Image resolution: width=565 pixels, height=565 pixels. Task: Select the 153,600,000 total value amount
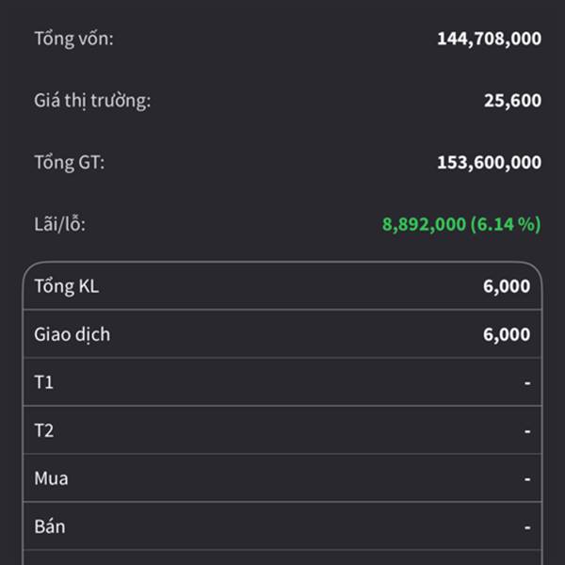(489, 162)
